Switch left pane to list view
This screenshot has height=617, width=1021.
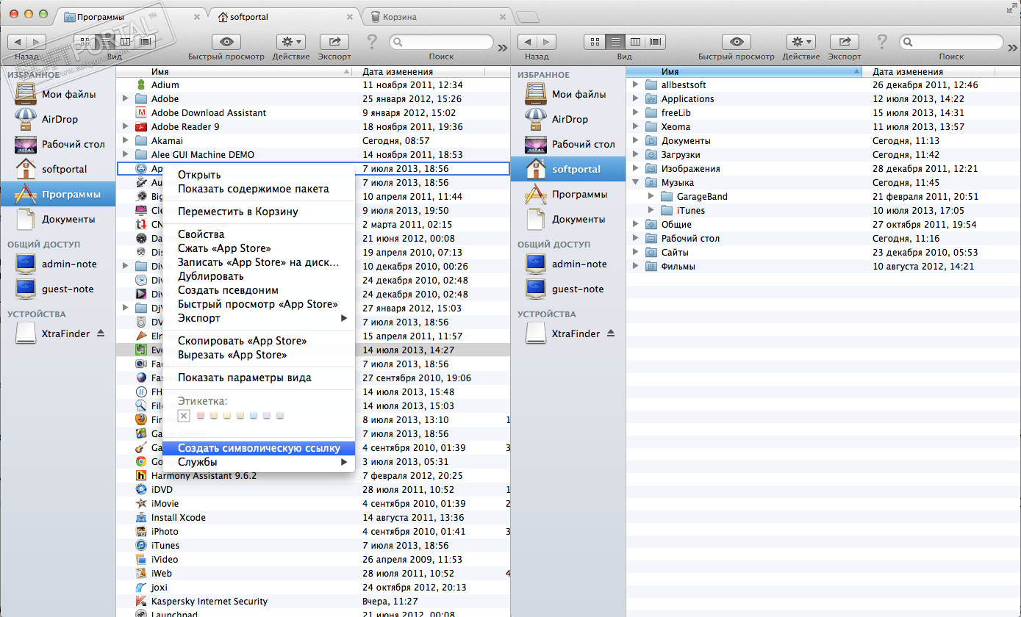(104, 42)
